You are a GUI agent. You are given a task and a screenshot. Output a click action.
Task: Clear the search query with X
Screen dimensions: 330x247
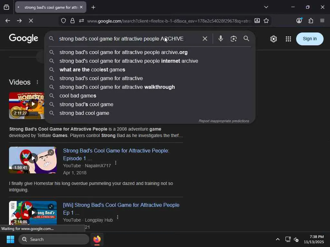click(205, 39)
